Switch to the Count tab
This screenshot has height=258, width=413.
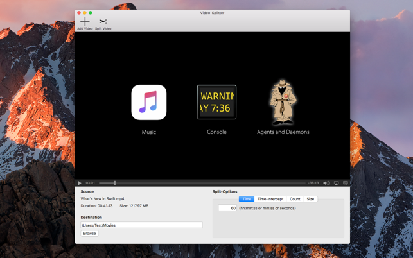coord(295,199)
